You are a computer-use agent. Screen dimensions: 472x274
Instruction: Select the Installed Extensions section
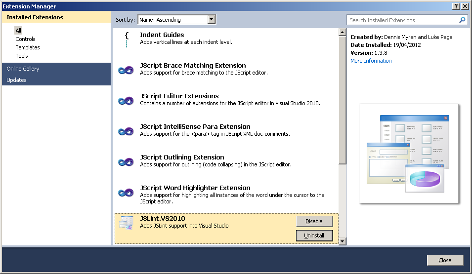tap(56, 17)
